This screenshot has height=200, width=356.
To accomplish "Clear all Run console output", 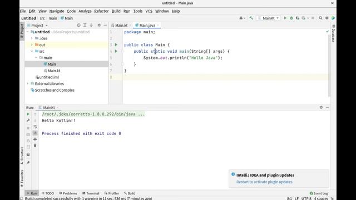I will (x=35, y=146).
